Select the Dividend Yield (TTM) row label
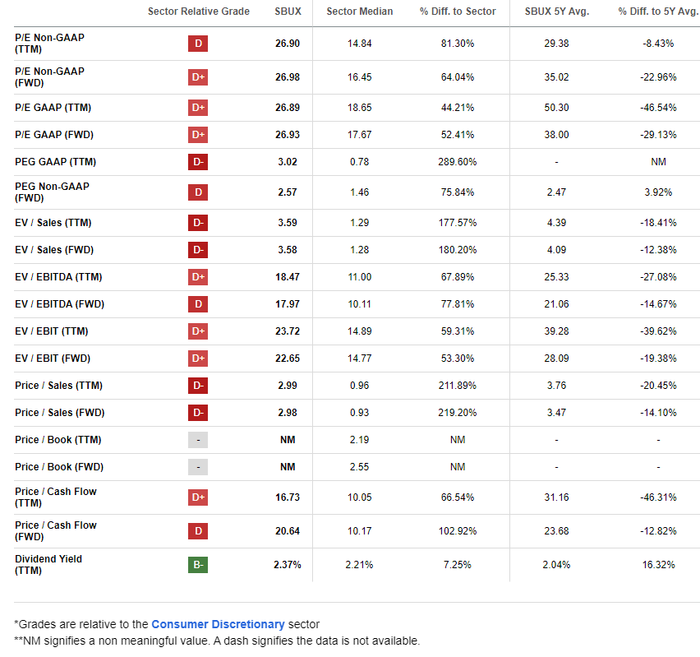700x657 pixels. tap(48, 565)
